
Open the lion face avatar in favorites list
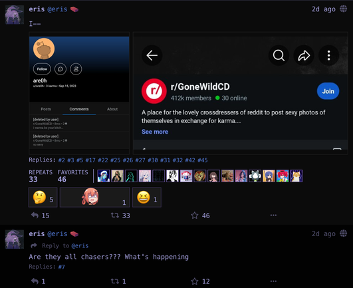(200, 176)
